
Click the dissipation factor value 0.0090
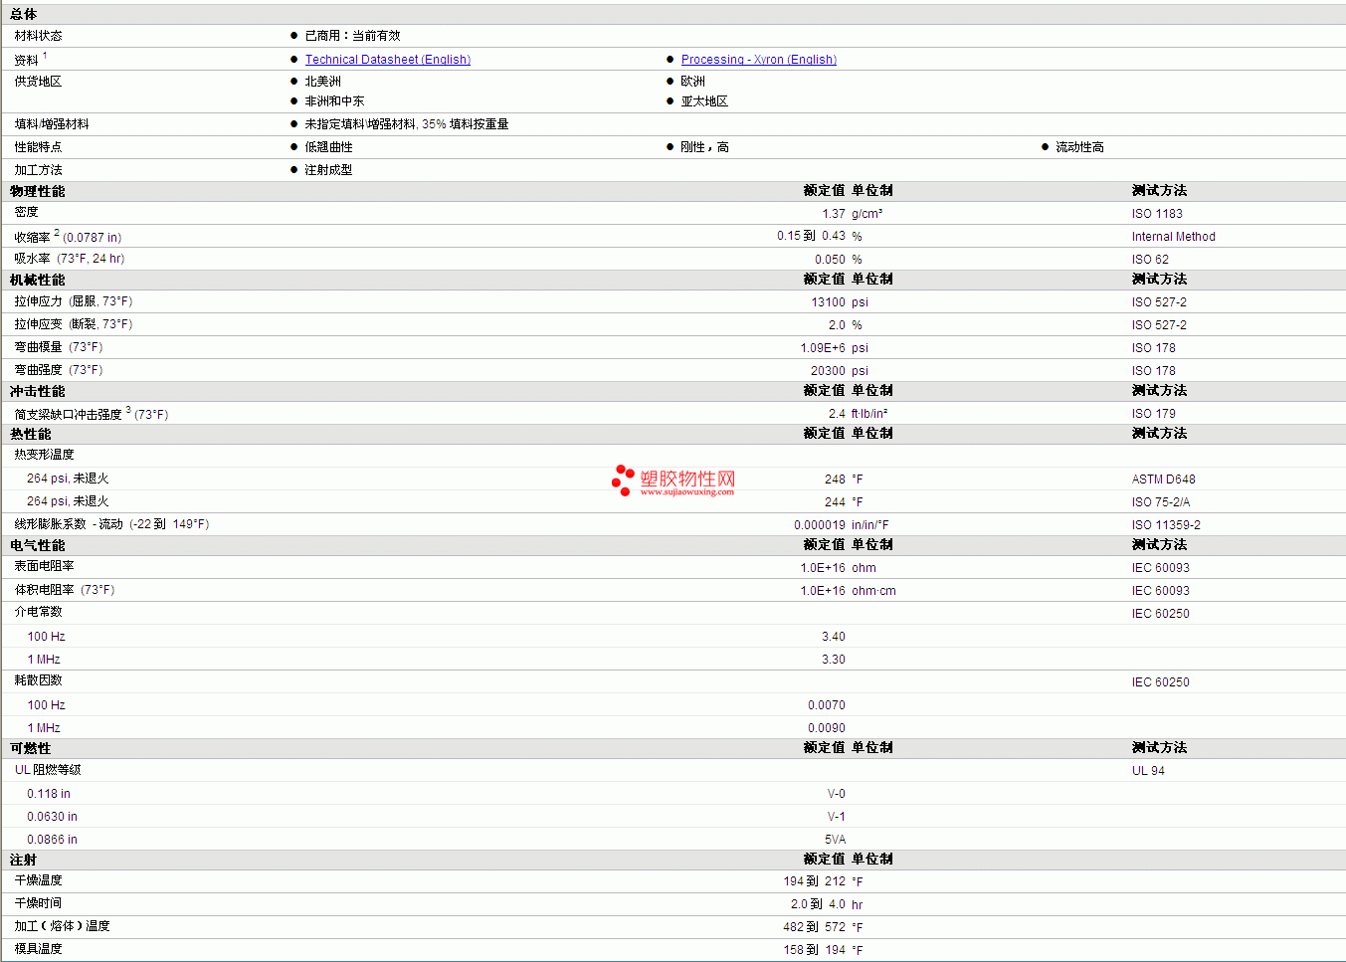tap(827, 728)
